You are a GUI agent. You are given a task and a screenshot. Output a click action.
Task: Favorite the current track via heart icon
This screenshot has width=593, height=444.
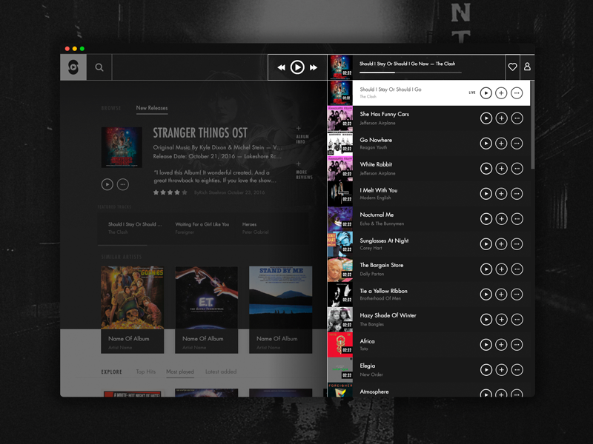pos(512,67)
